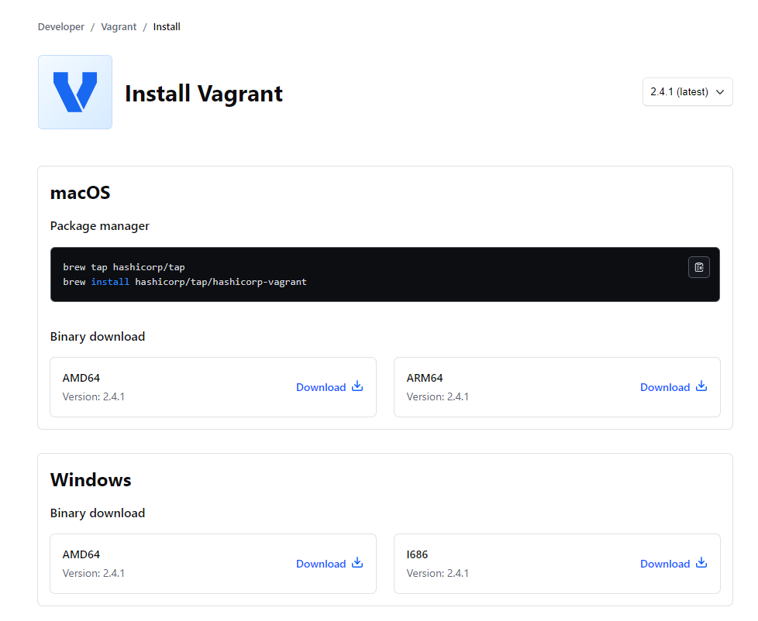
Task: Click the macOS ARM64 label
Action: click(425, 378)
